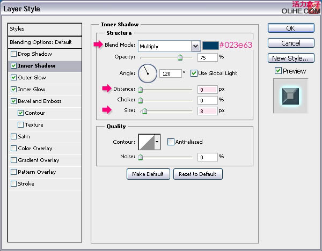
Task: Click Reset to Default button
Action: [197, 174]
